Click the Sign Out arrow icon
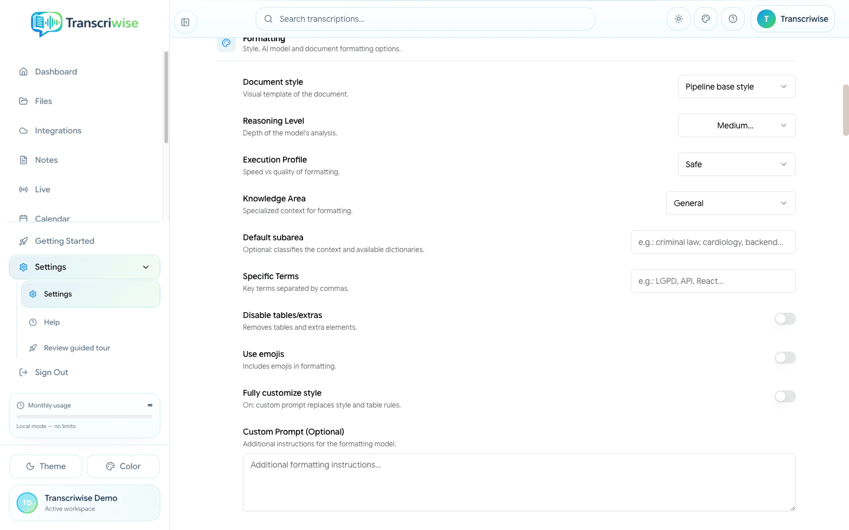849x530 pixels. pyautogui.click(x=24, y=372)
